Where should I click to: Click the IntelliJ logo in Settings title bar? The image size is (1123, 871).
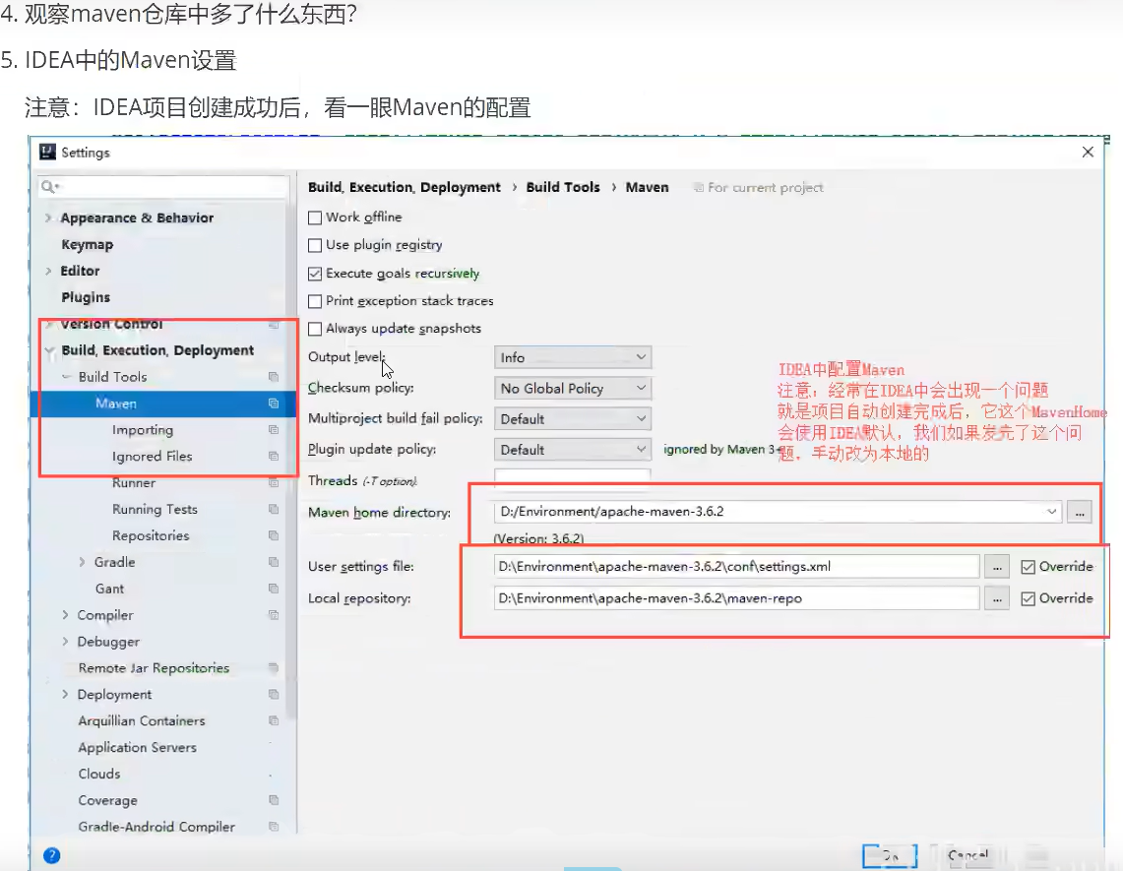[x=47, y=152]
